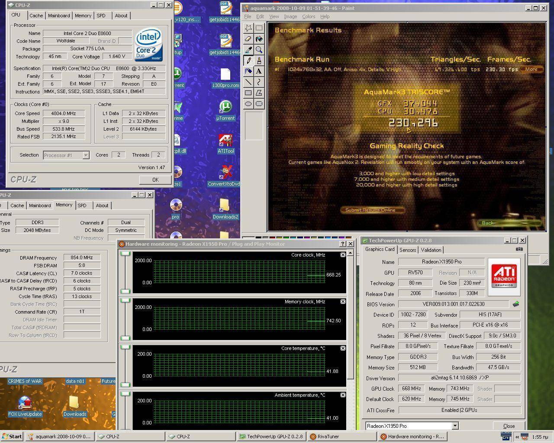Choose the Fill With Color bucket tool
554x443 pixels.
(x=259, y=39)
